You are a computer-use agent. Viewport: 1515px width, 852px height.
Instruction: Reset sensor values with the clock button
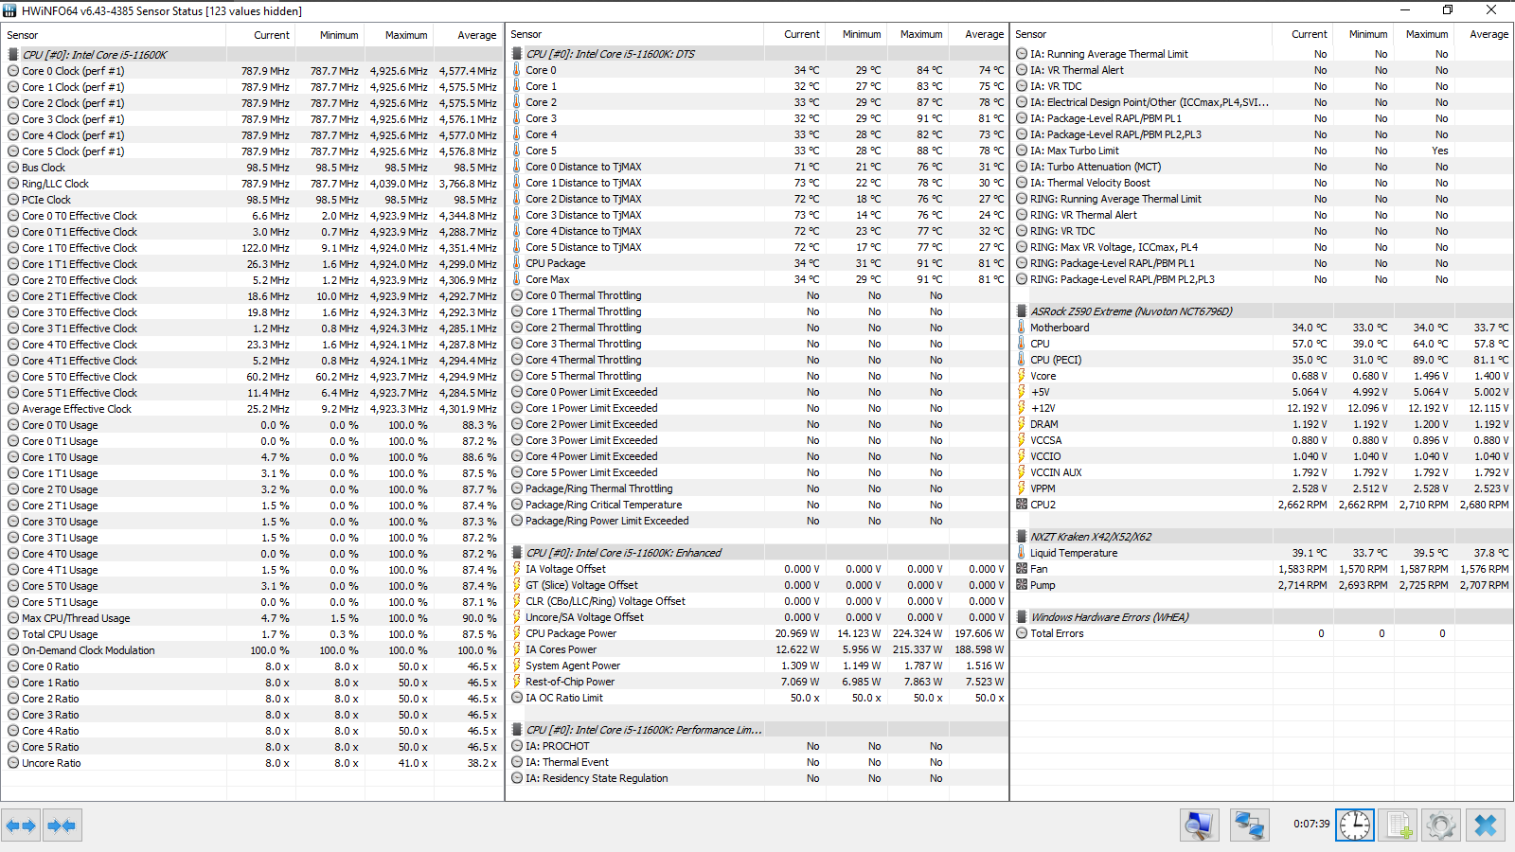point(1354,825)
